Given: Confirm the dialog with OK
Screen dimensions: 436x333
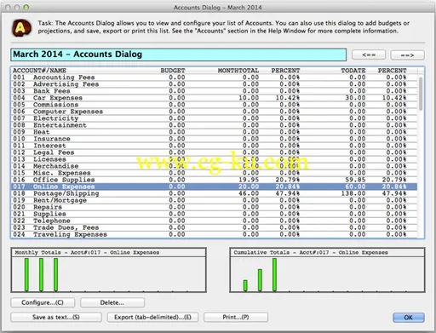Looking at the screenshot, I should [409, 318].
